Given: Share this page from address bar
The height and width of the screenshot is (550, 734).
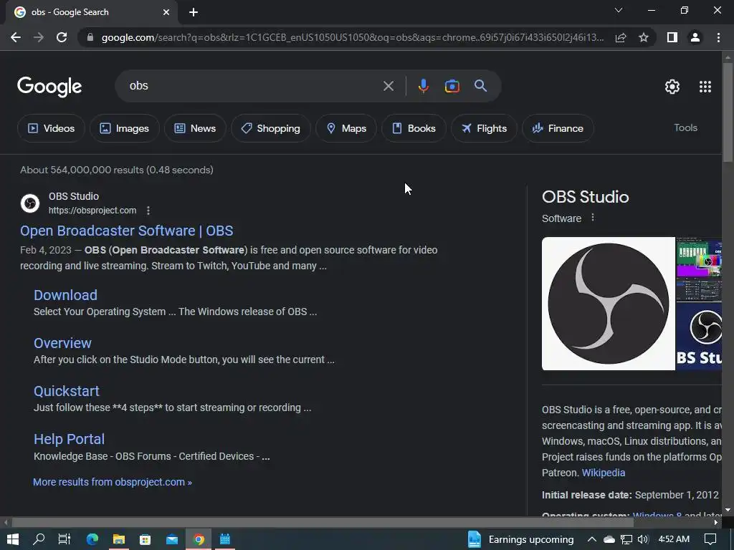Looking at the screenshot, I should (621, 37).
